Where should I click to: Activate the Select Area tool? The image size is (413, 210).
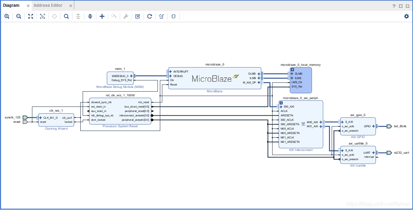(x=43, y=16)
